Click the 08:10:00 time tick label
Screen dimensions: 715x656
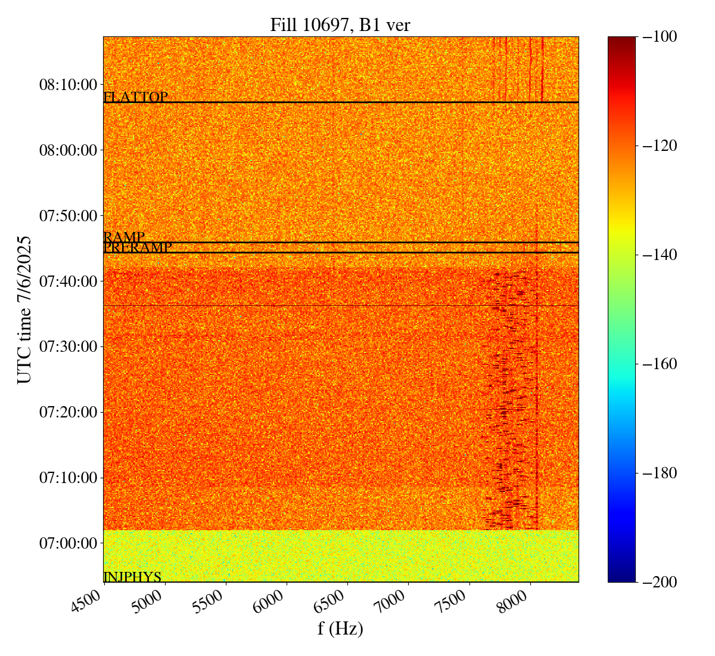coord(68,84)
